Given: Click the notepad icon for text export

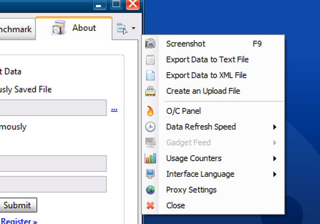Looking at the screenshot, I should [150, 60].
